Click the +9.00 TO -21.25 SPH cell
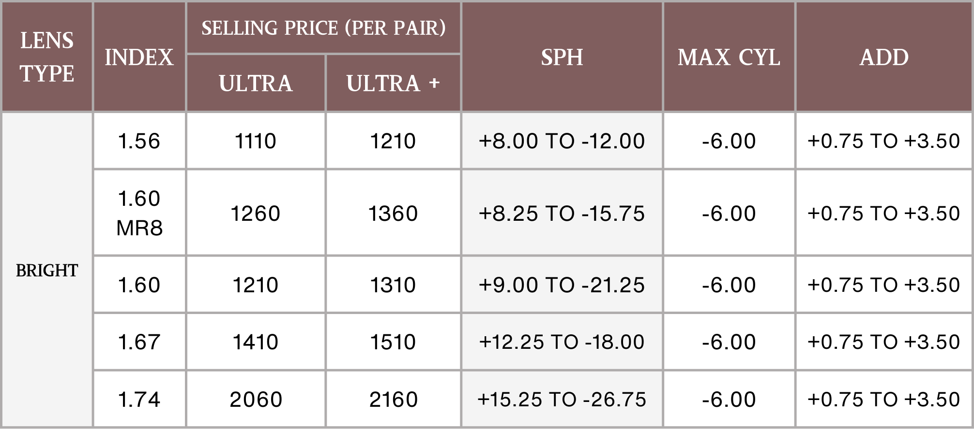 (562, 285)
